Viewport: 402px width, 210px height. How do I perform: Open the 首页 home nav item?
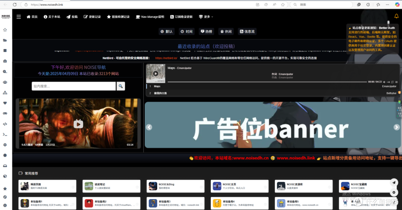[32, 17]
